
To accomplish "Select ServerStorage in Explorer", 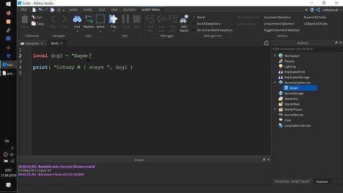I will coord(294,93).
